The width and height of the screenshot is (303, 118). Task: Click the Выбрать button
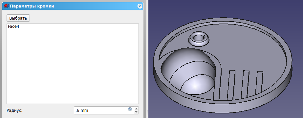click(18, 18)
